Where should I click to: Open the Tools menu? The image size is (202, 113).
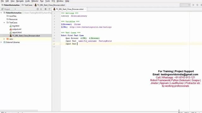48,1
